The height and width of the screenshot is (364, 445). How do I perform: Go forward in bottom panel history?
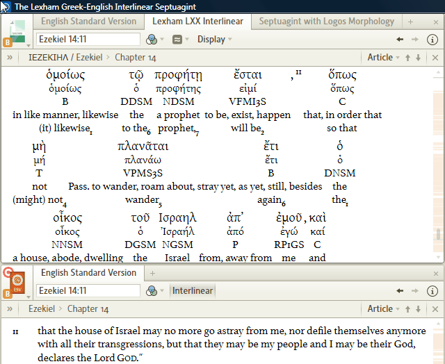[415, 291]
